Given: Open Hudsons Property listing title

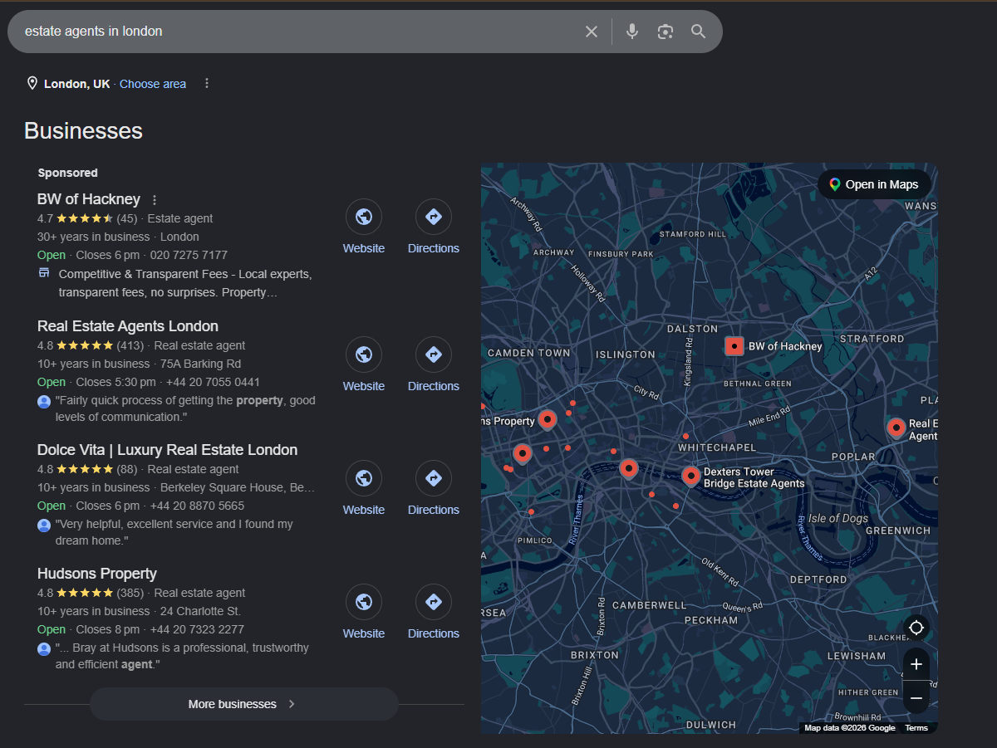Looking at the screenshot, I should (97, 574).
